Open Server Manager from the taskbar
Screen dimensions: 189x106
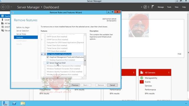5,103
